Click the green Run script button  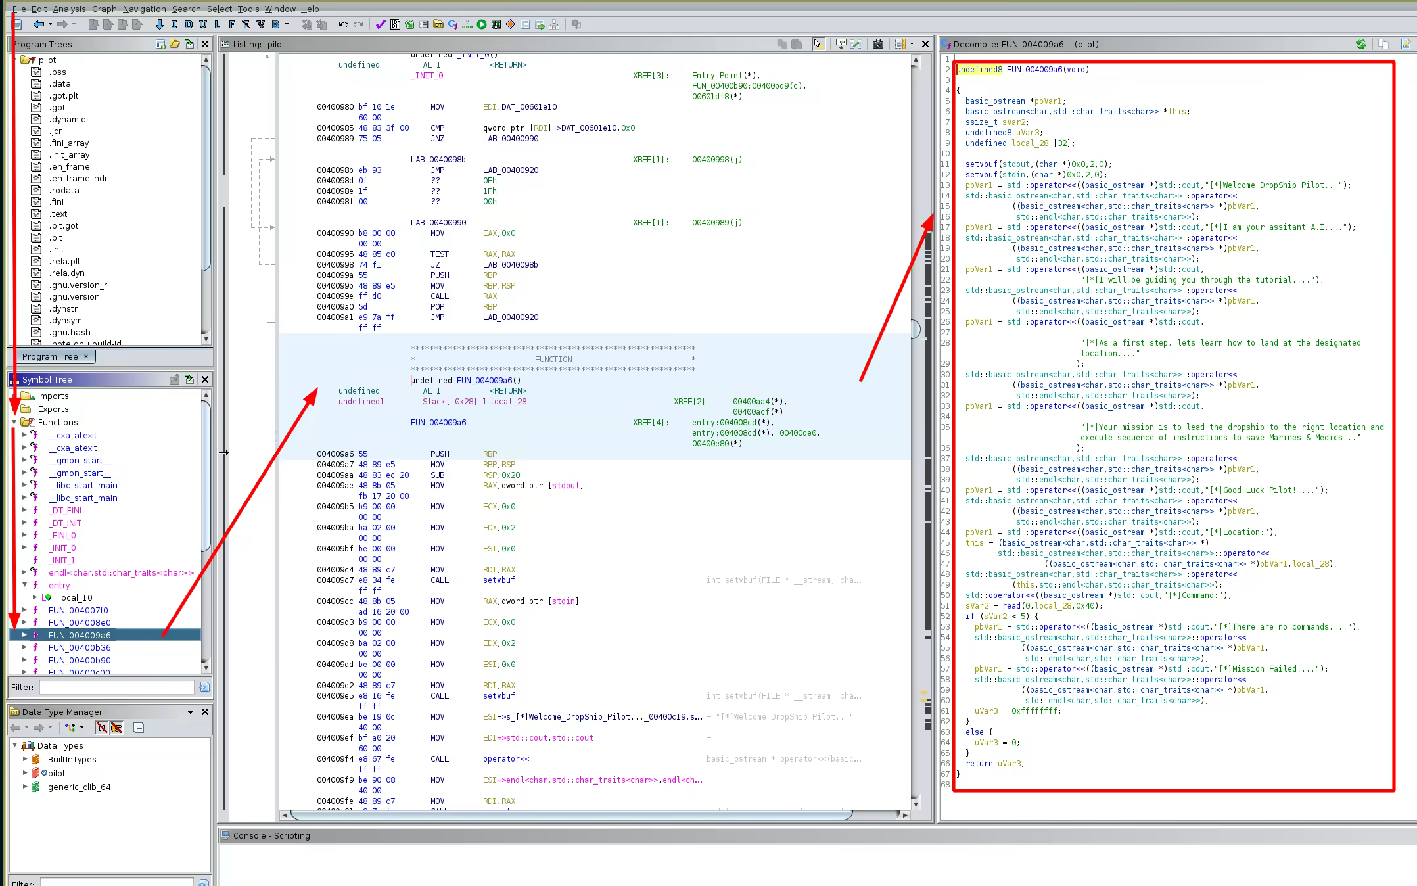482,24
